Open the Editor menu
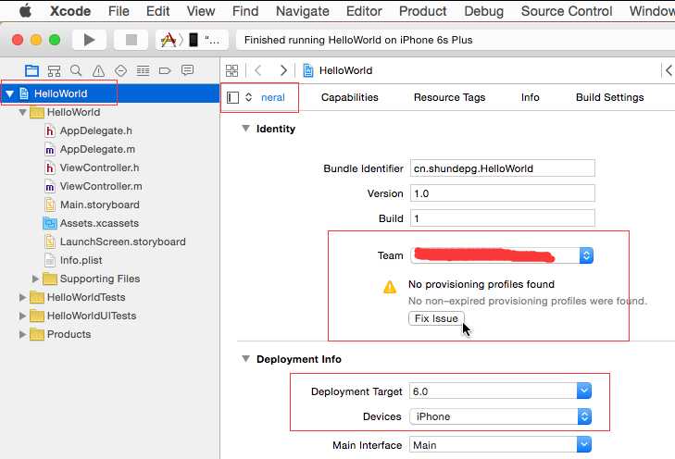 [364, 11]
